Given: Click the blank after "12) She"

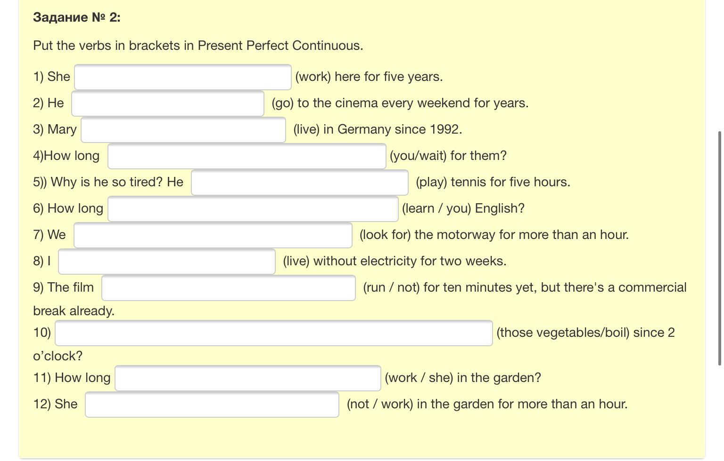Looking at the screenshot, I should coord(212,405).
